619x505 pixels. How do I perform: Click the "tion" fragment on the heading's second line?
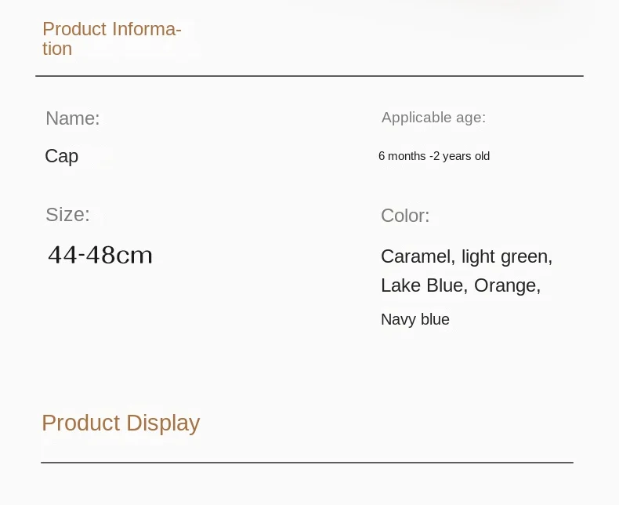57,49
